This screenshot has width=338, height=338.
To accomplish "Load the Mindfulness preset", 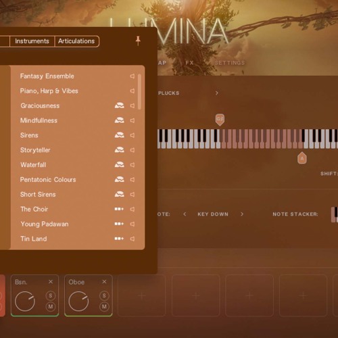I will click(39, 120).
